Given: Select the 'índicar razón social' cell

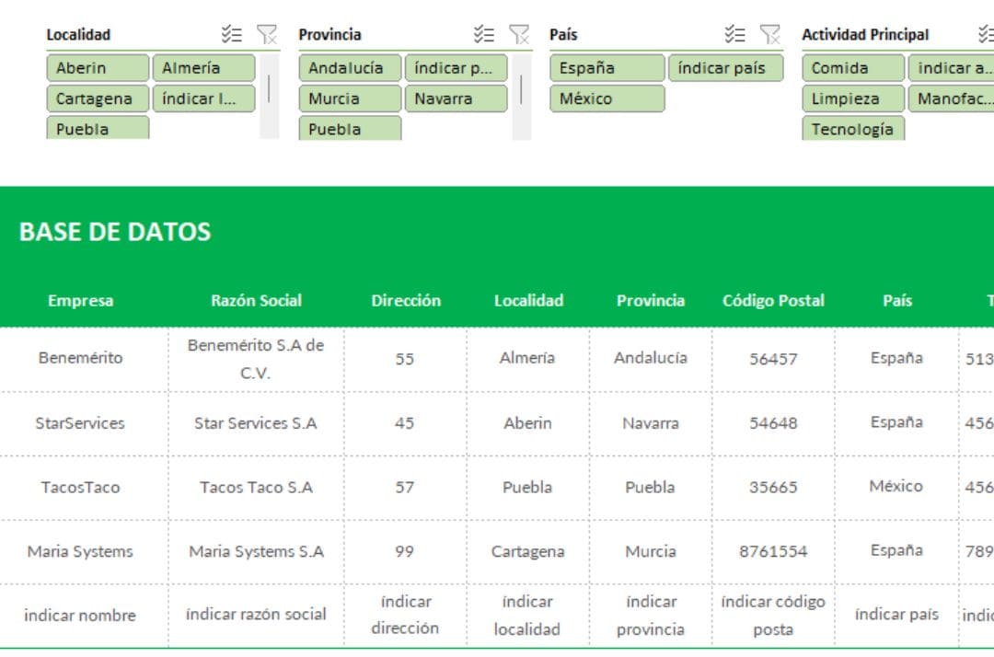Looking at the screenshot, I should (256, 614).
